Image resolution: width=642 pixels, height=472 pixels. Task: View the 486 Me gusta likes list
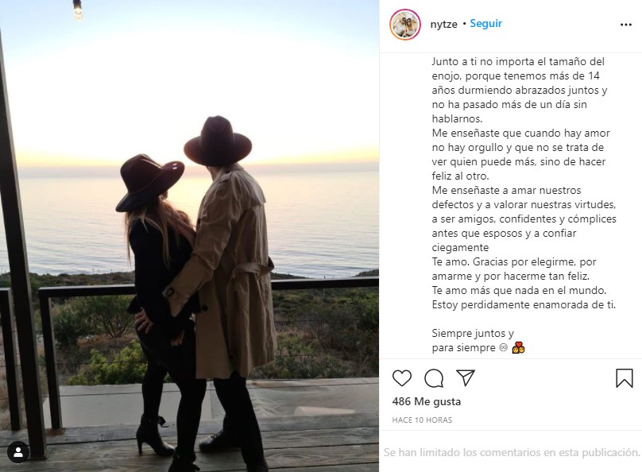pyautogui.click(x=426, y=401)
